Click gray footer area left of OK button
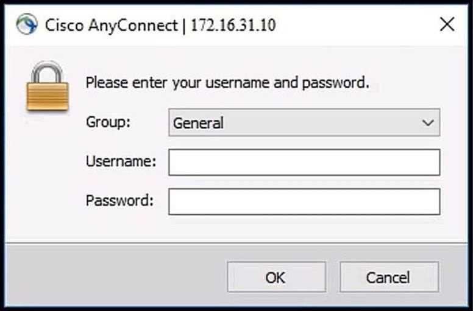 (x=116, y=277)
